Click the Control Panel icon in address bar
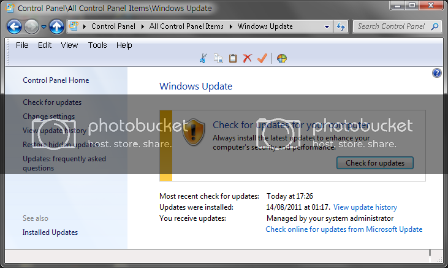Viewport: 448px width, 268px height. [74, 26]
